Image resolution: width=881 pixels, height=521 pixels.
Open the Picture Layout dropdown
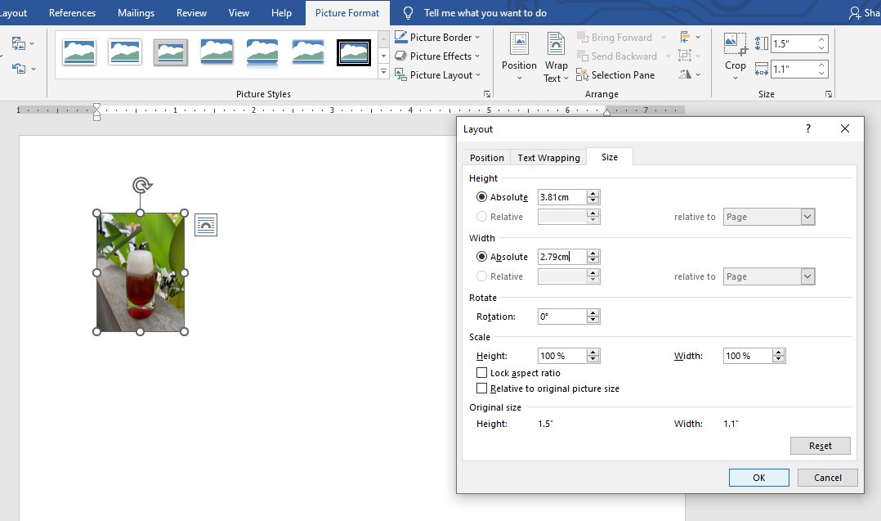point(479,75)
